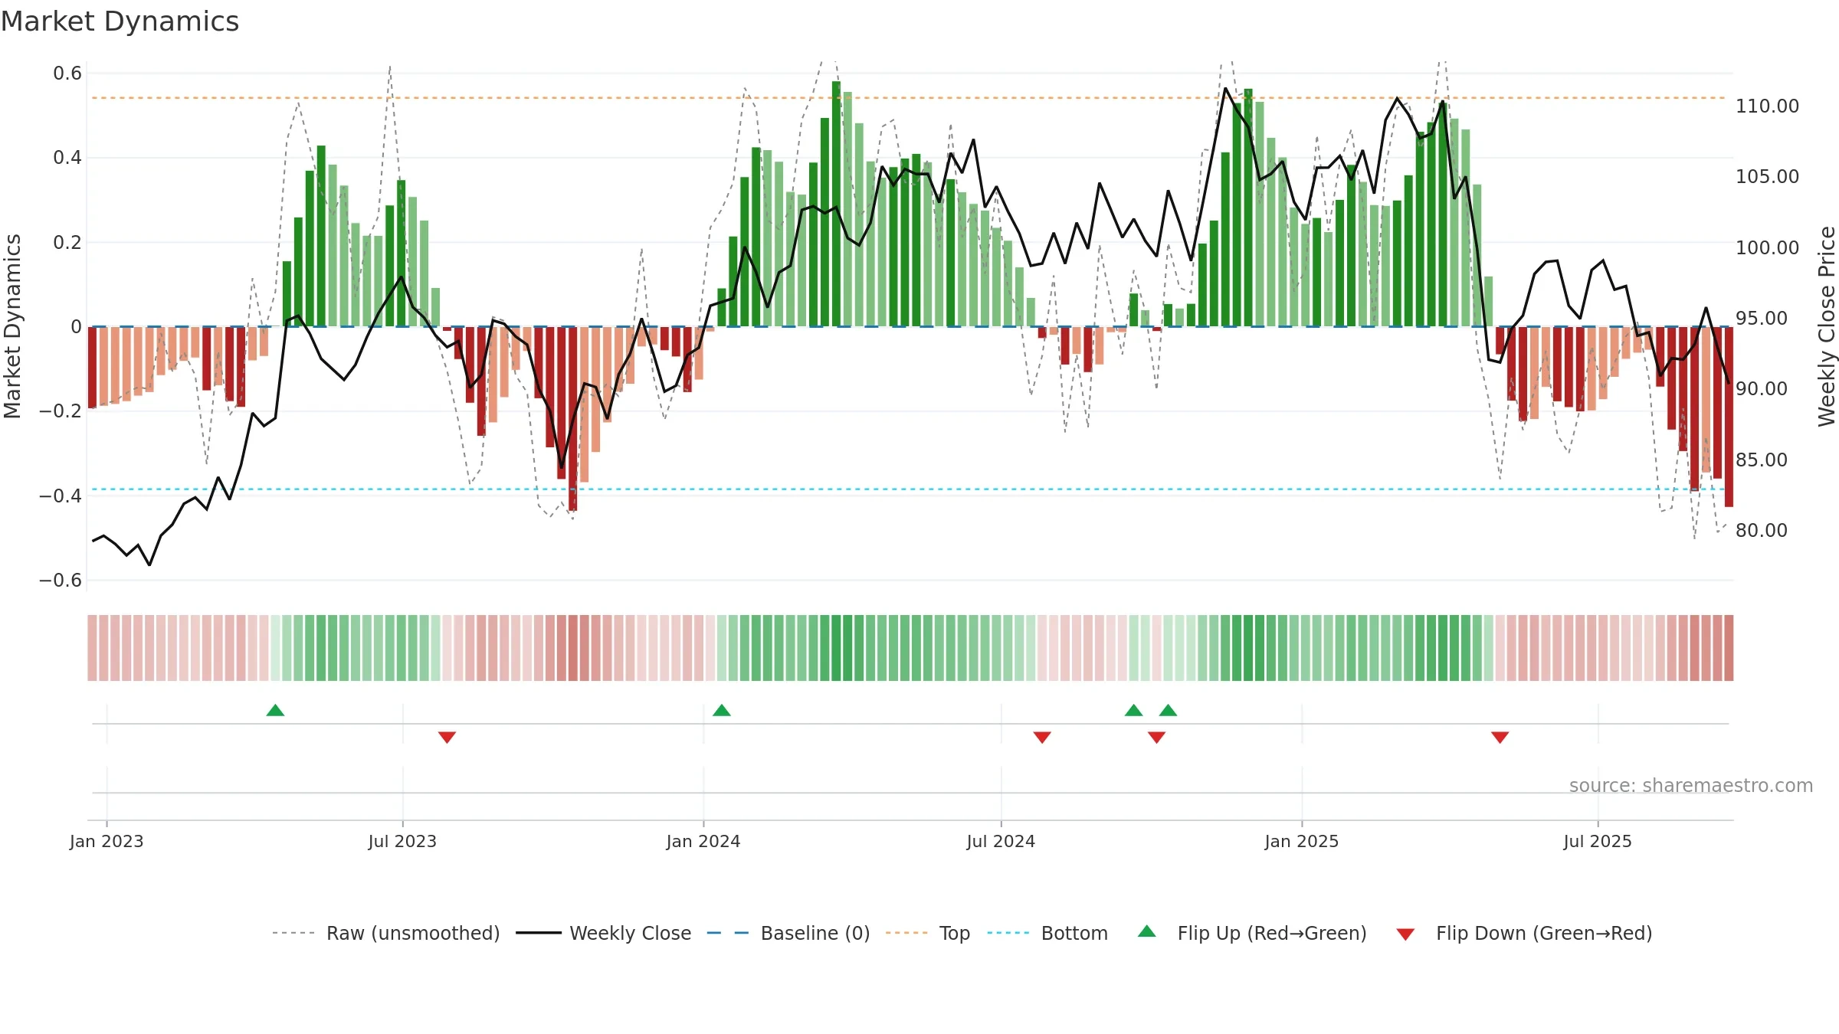Toggle the Raw (unsmoothed) legend entry

point(386,933)
